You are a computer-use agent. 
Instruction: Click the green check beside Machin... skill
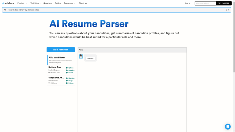click(x=67, y=78)
